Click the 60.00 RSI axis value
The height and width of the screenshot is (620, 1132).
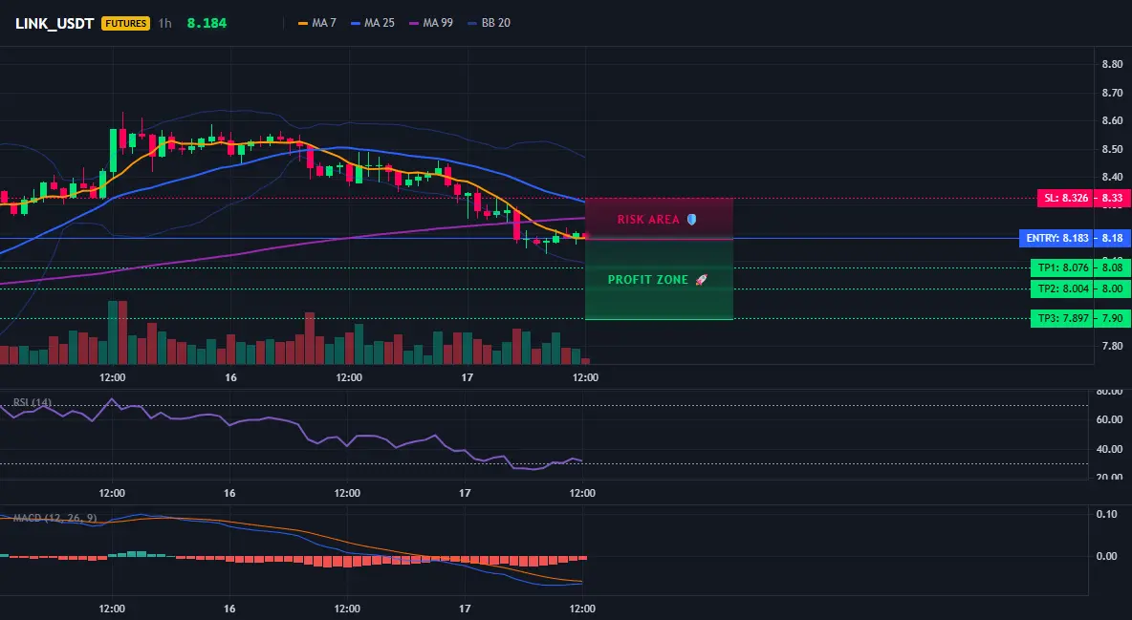tap(1110, 419)
